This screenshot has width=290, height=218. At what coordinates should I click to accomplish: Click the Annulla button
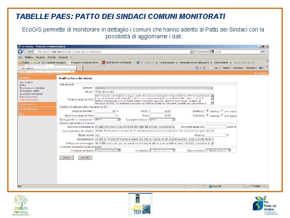pos(85,157)
